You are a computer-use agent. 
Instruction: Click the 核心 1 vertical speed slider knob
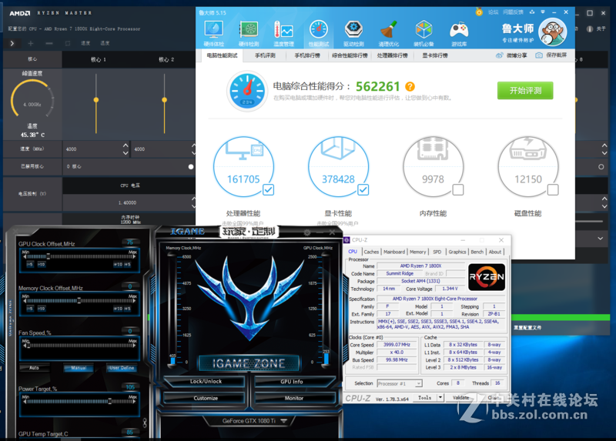coord(96,100)
